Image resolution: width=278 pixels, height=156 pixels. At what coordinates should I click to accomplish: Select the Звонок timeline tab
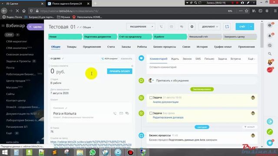coord(187,59)
